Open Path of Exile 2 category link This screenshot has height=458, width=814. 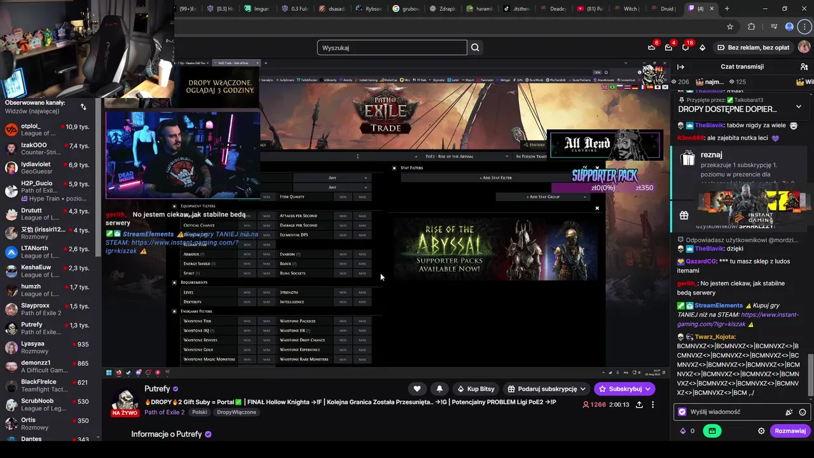point(164,412)
